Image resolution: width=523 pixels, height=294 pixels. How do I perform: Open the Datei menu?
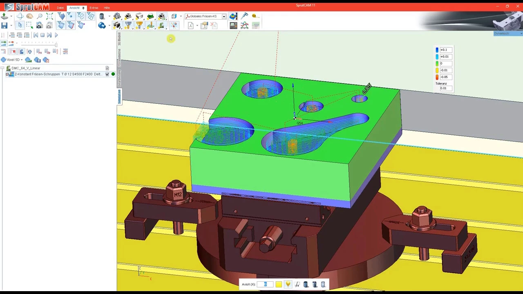60,8
